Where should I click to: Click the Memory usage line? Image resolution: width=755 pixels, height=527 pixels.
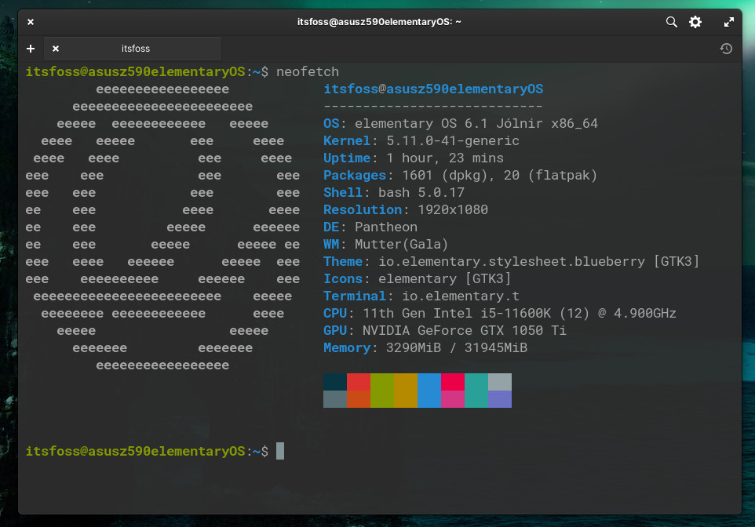click(x=425, y=347)
